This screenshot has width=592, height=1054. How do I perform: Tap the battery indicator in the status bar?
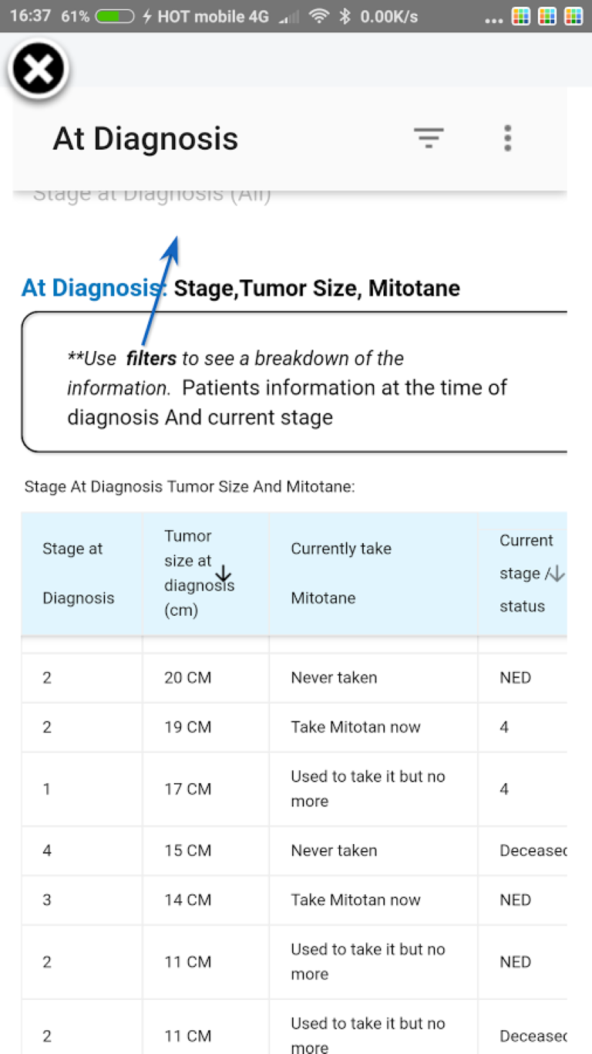tap(116, 16)
